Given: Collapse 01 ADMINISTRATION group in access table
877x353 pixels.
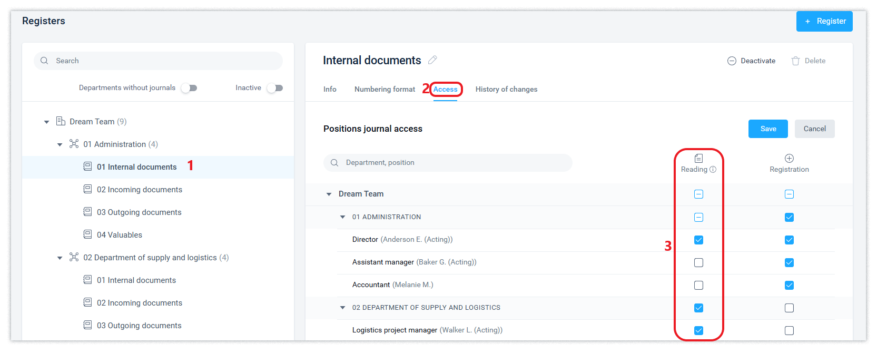Looking at the screenshot, I should (342, 217).
